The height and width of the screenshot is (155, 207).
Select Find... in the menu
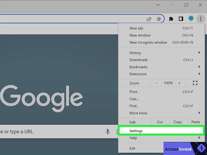[x=161, y=106]
